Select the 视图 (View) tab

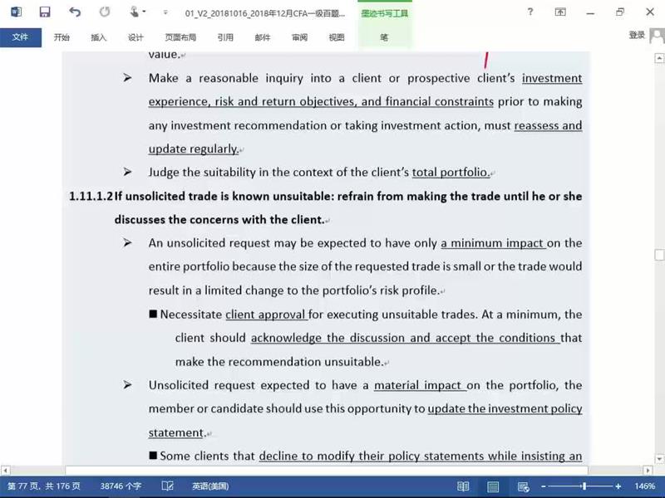coord(337,37)
